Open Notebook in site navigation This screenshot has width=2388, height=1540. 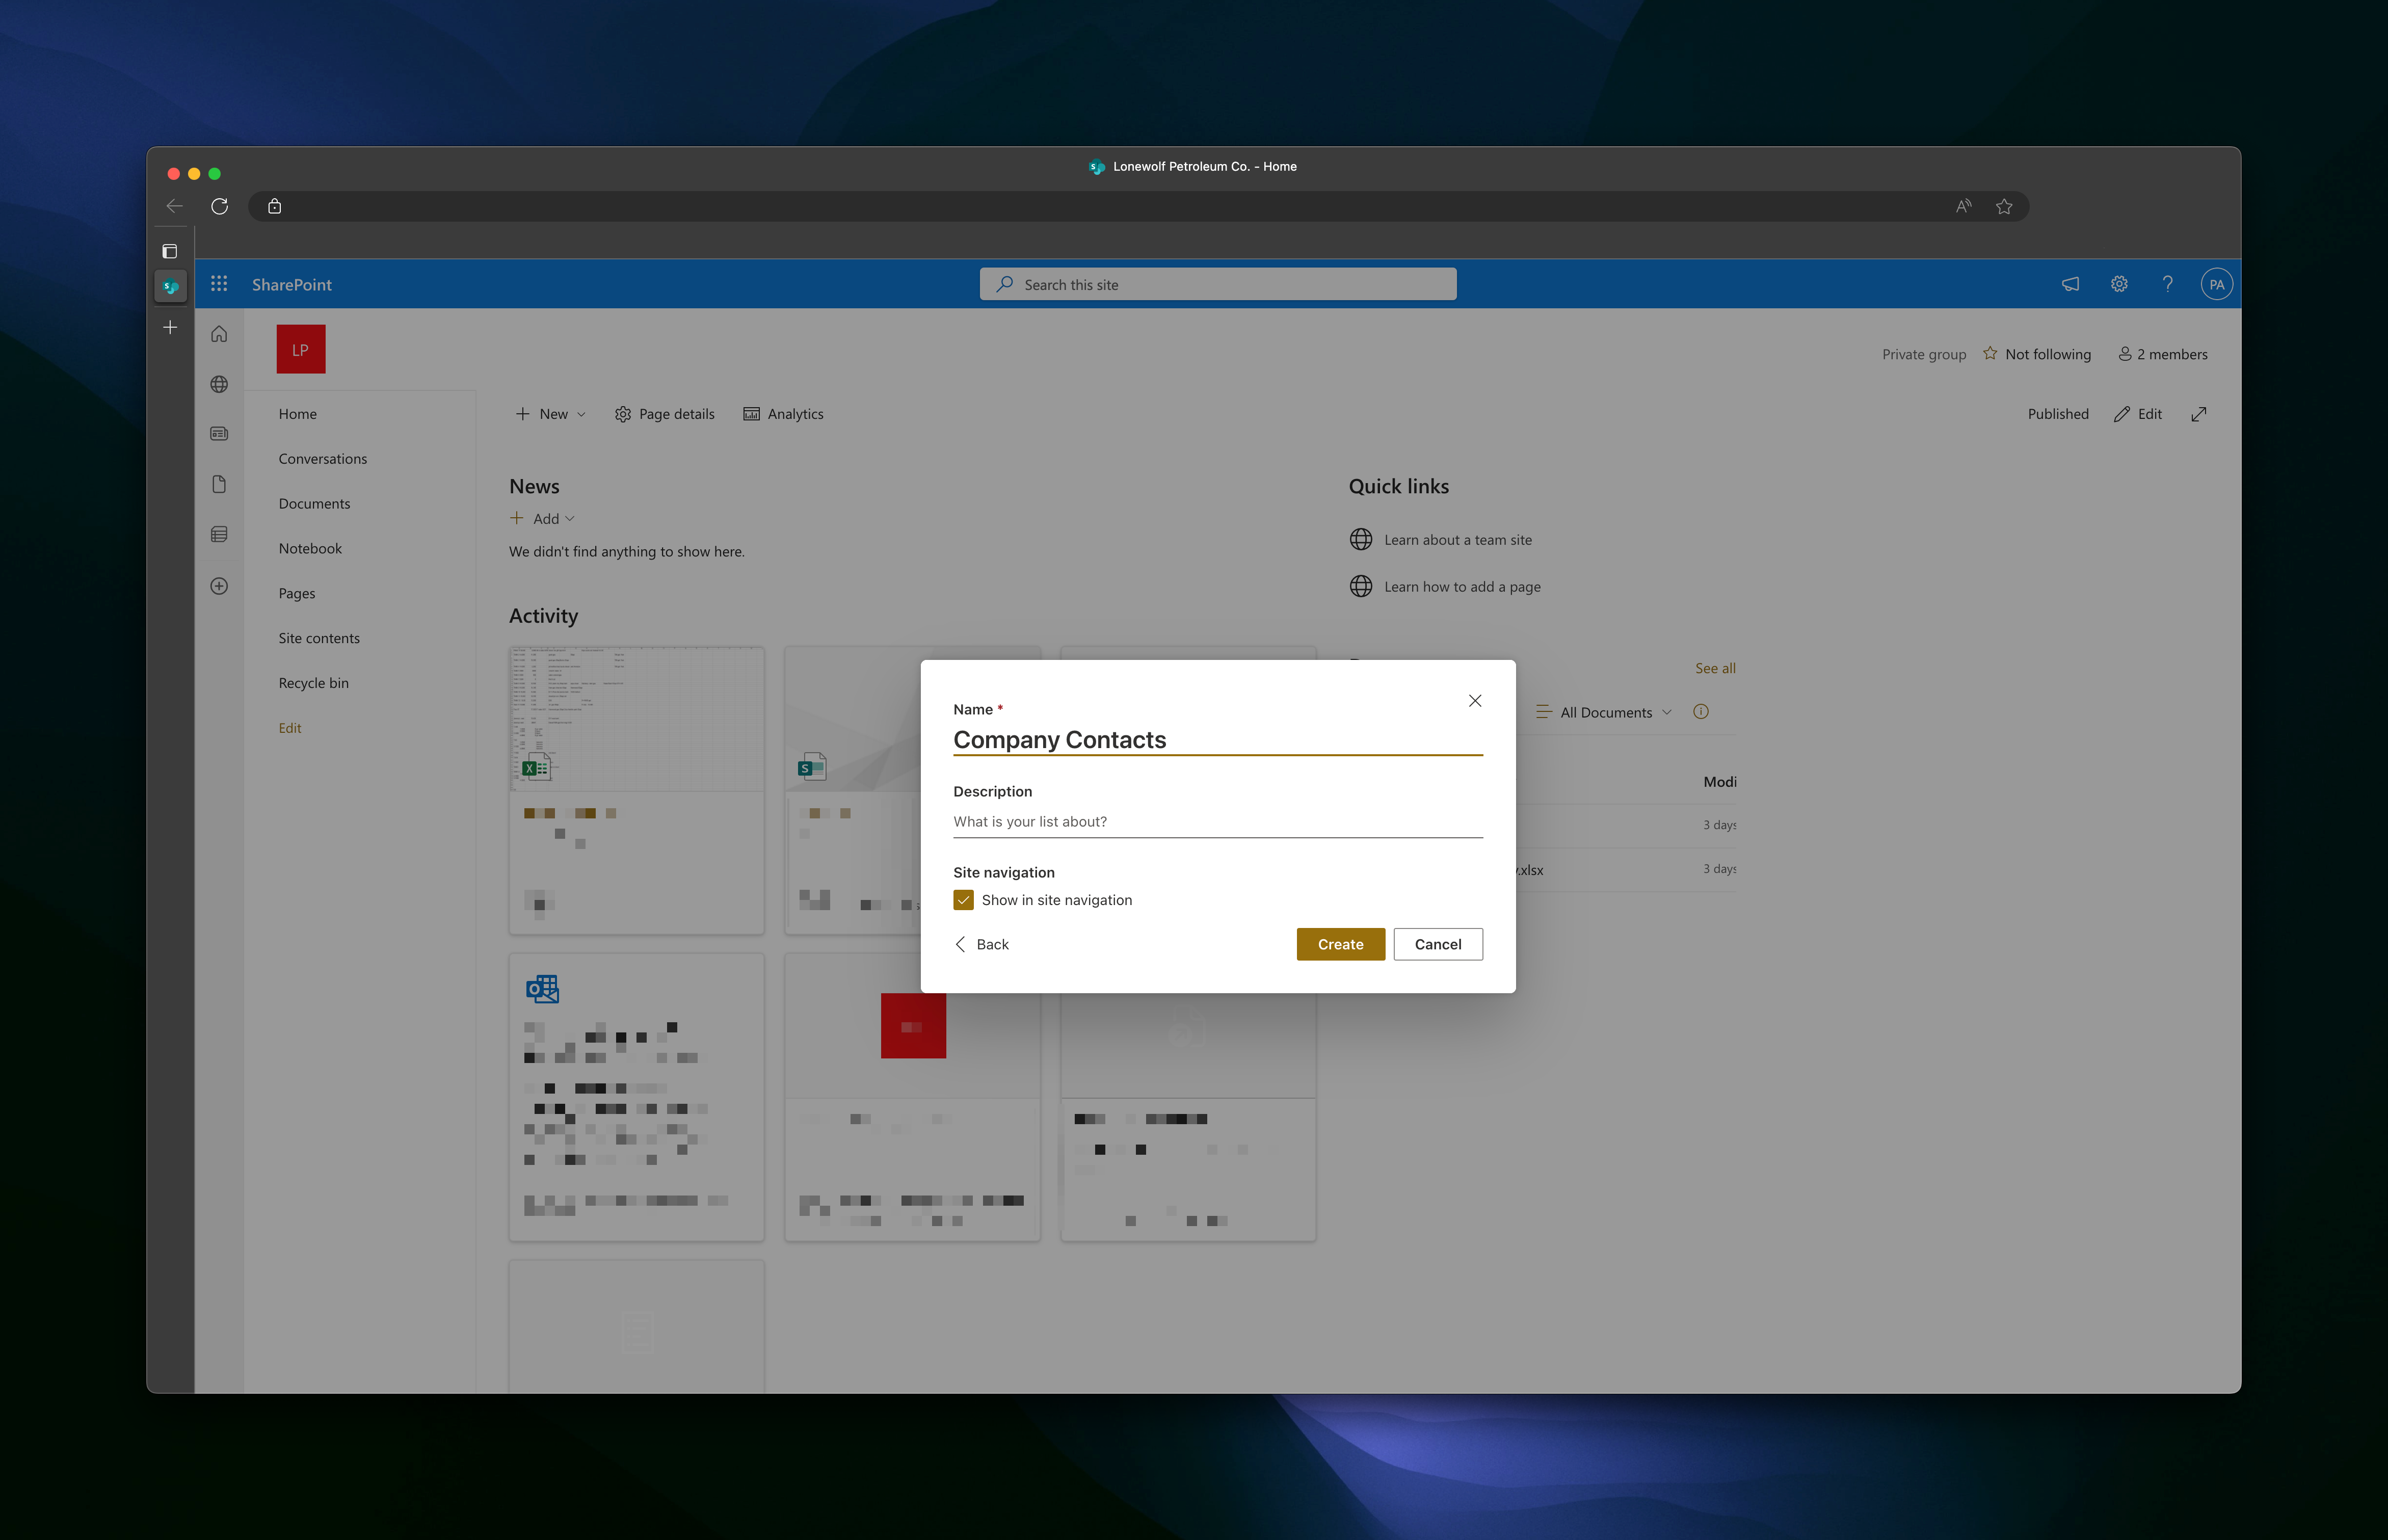(x=310, y=548)
